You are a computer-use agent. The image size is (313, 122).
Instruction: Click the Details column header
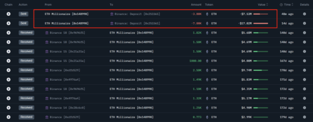[304, 5]
